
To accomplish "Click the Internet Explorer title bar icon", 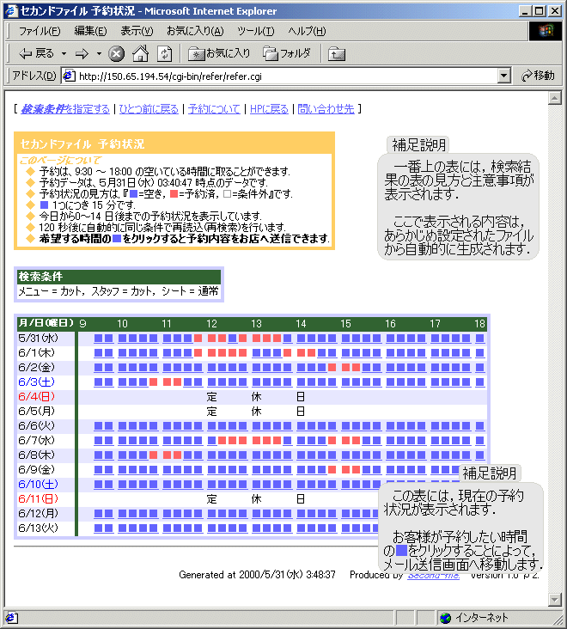I will pos(11,11).
